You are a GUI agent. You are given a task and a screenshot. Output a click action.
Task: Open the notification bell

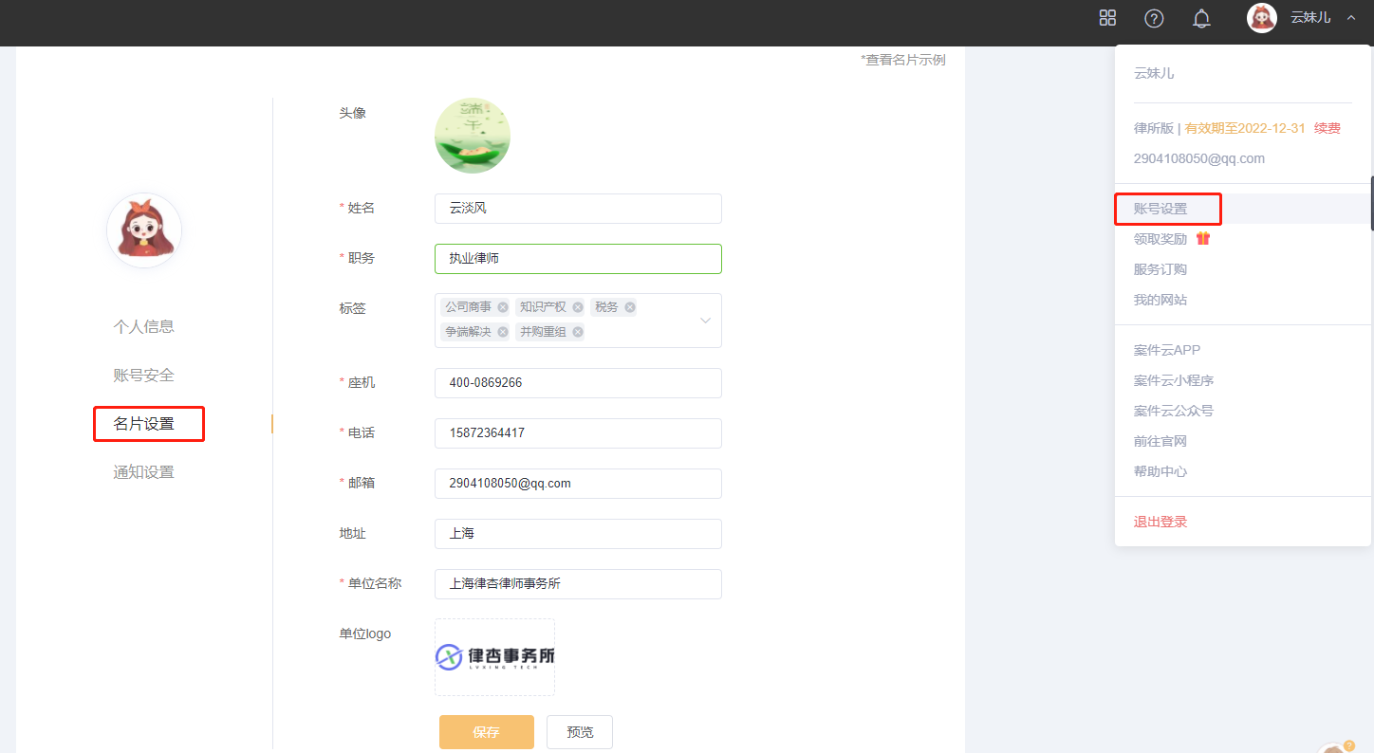click(x=1201, y=18)
